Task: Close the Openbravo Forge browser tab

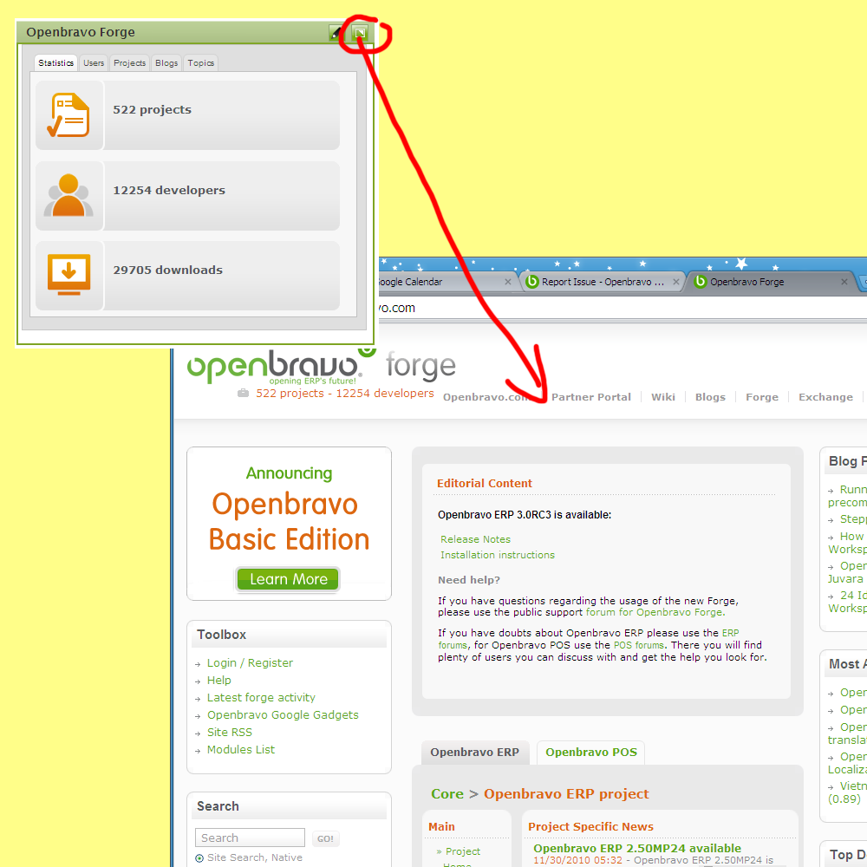Action: tap(844, 282)
